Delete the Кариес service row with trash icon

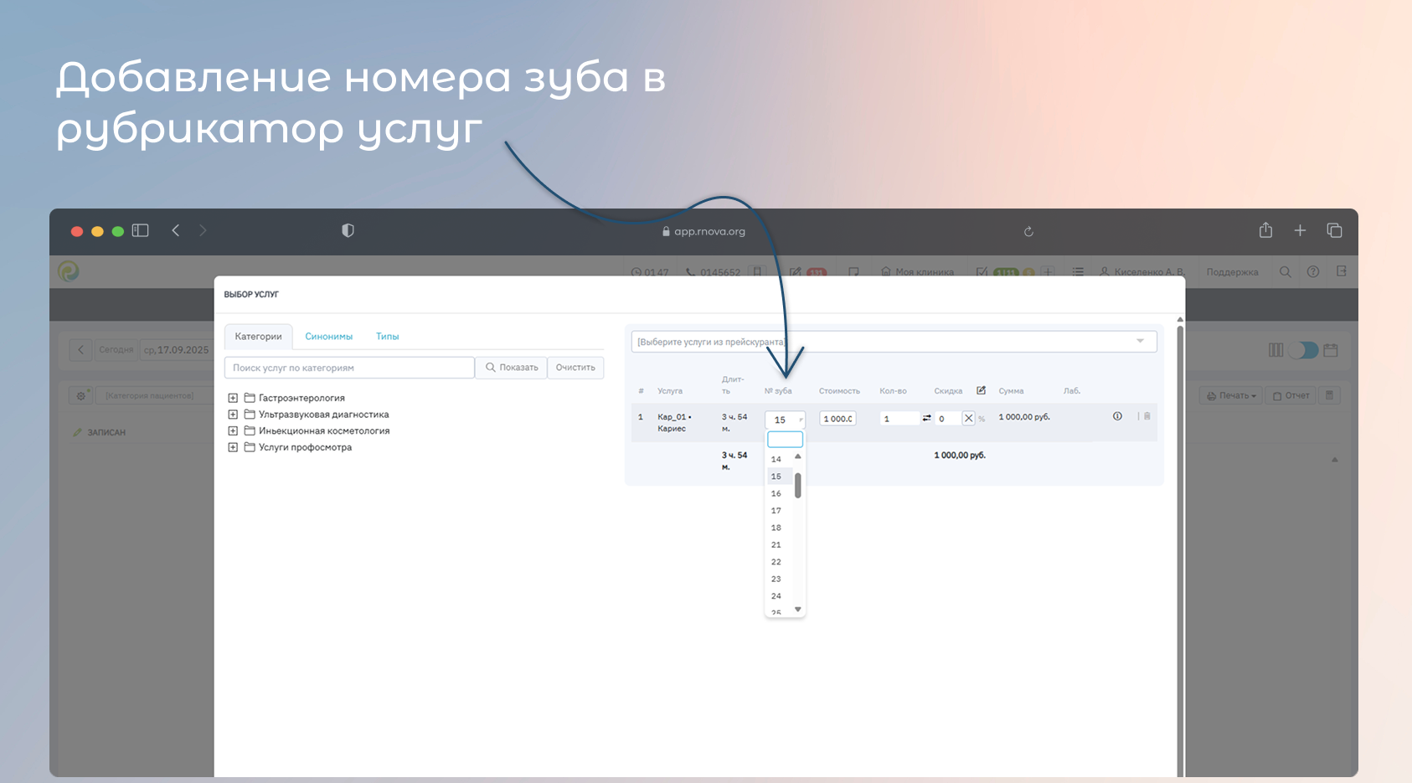pos(1147,416)
